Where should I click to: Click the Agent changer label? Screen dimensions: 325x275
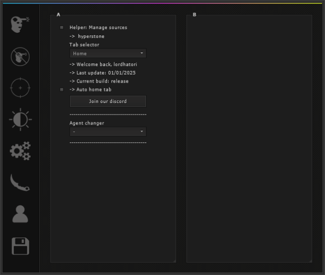[x=86, y=123]
